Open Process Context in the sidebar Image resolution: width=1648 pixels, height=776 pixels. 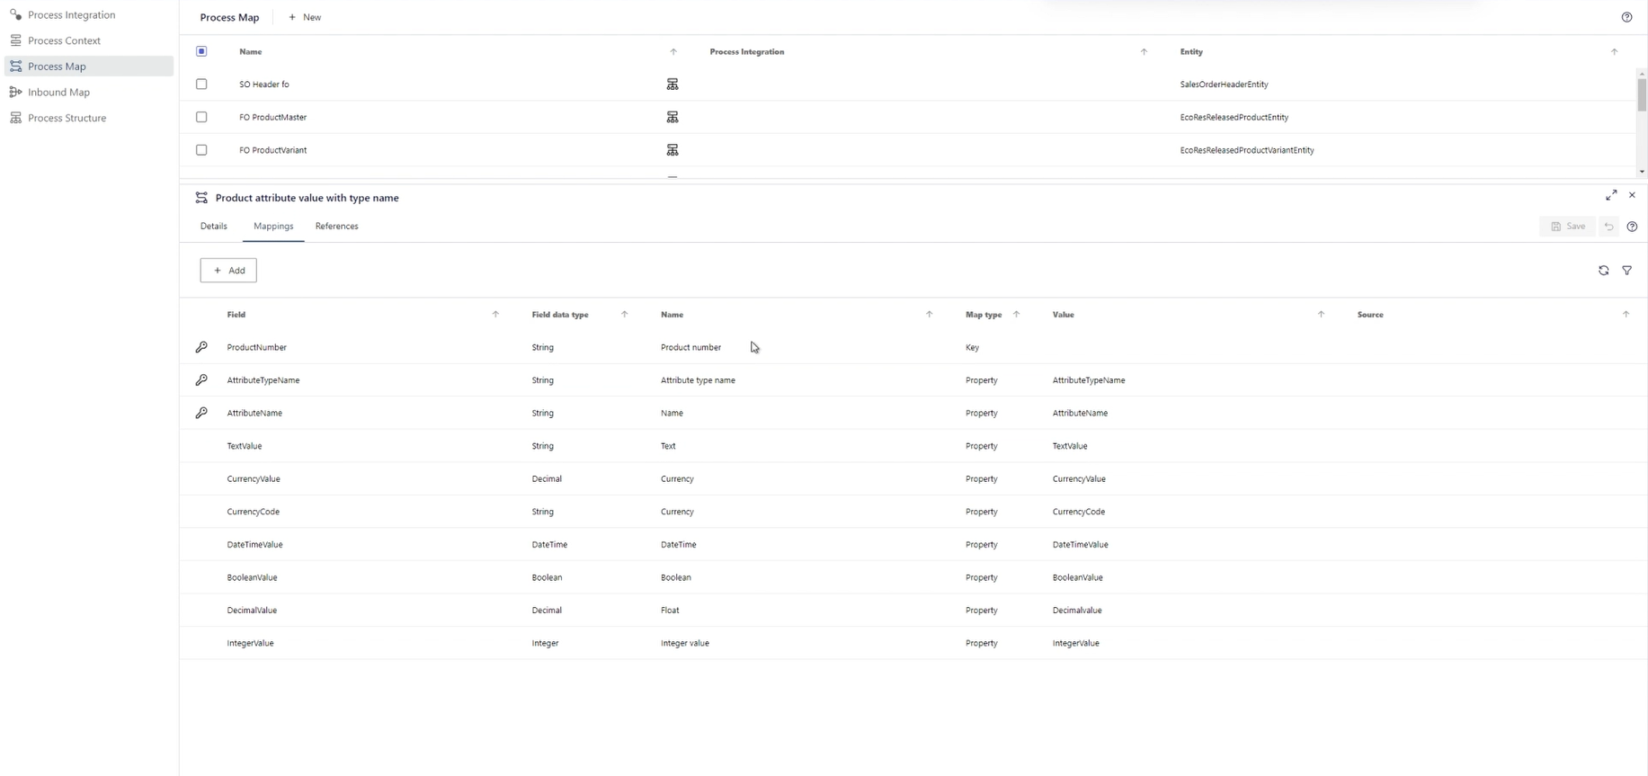pos(89,40)
